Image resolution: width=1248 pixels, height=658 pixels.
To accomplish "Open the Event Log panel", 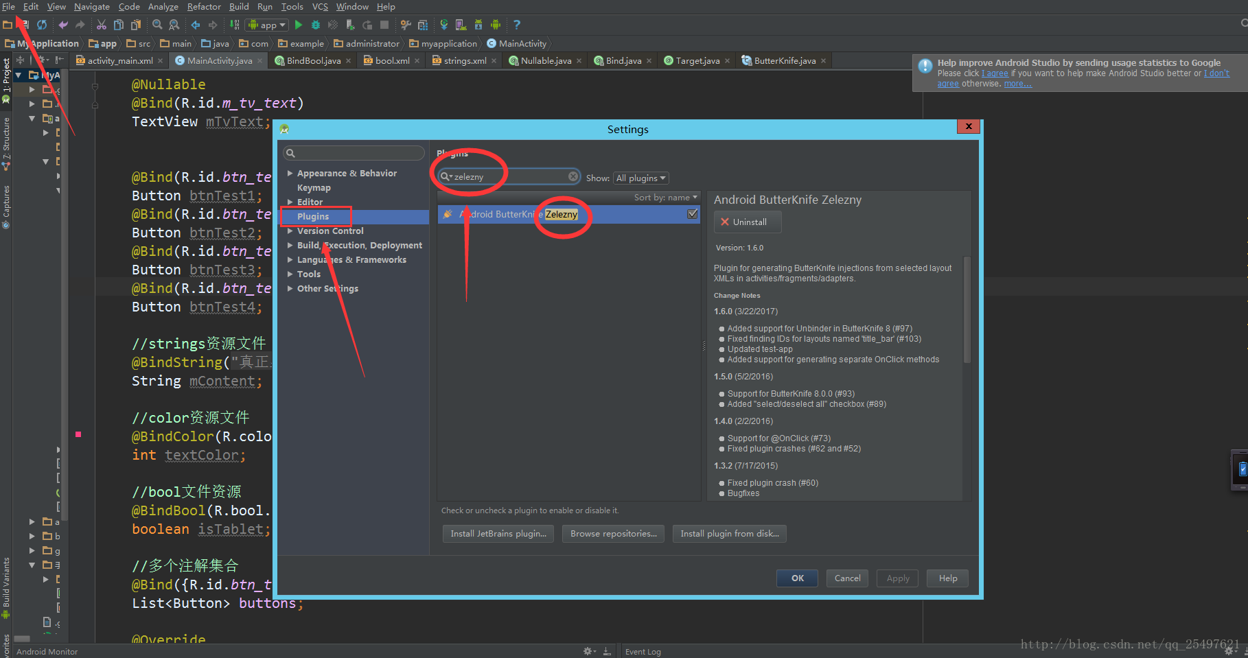I will pos(643,652).
